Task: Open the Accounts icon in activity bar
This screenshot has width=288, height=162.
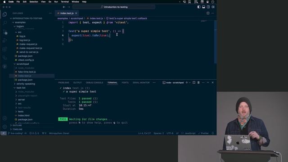Action: 5,118
